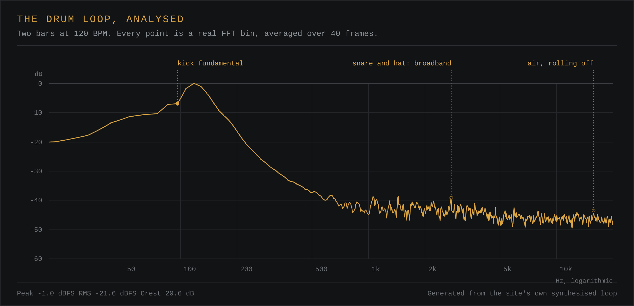Screen dimensions: 634x306
Task: Click the title 'THE DRUM LOOP, ANALYSED'
Action: [x=100, y=19]
